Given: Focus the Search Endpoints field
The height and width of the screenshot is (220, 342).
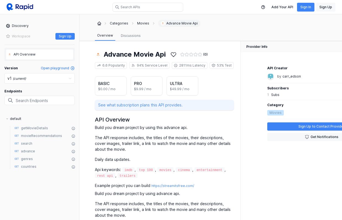Looking at the screenshot, I should (39, 100).
